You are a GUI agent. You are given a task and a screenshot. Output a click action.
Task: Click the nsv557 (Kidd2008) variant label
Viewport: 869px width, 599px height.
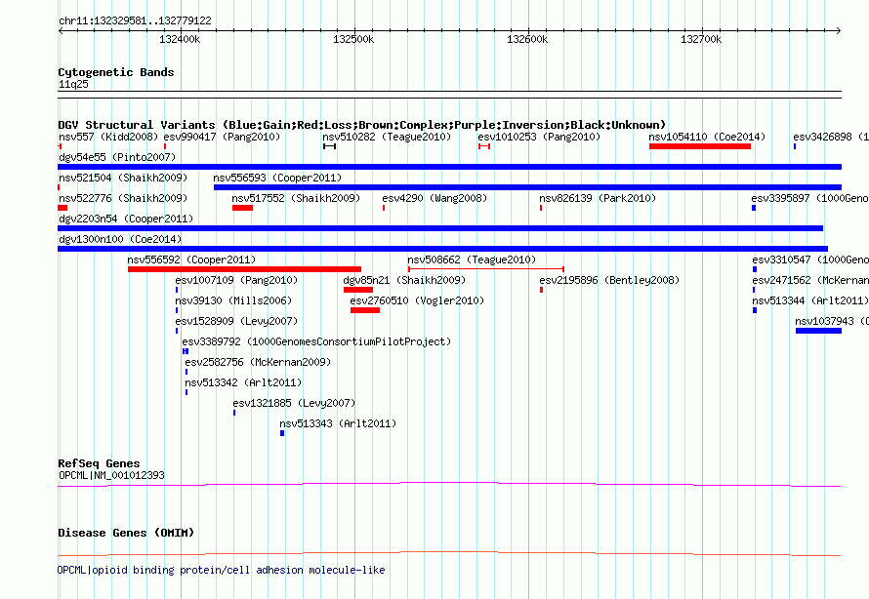pyautogui.click(x=108, y=137)
